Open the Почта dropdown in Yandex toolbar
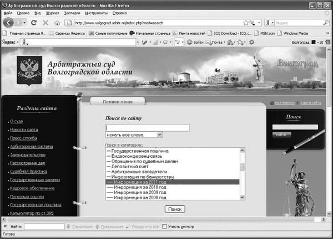This screenshot has width=333, height=239. (225, 42)
